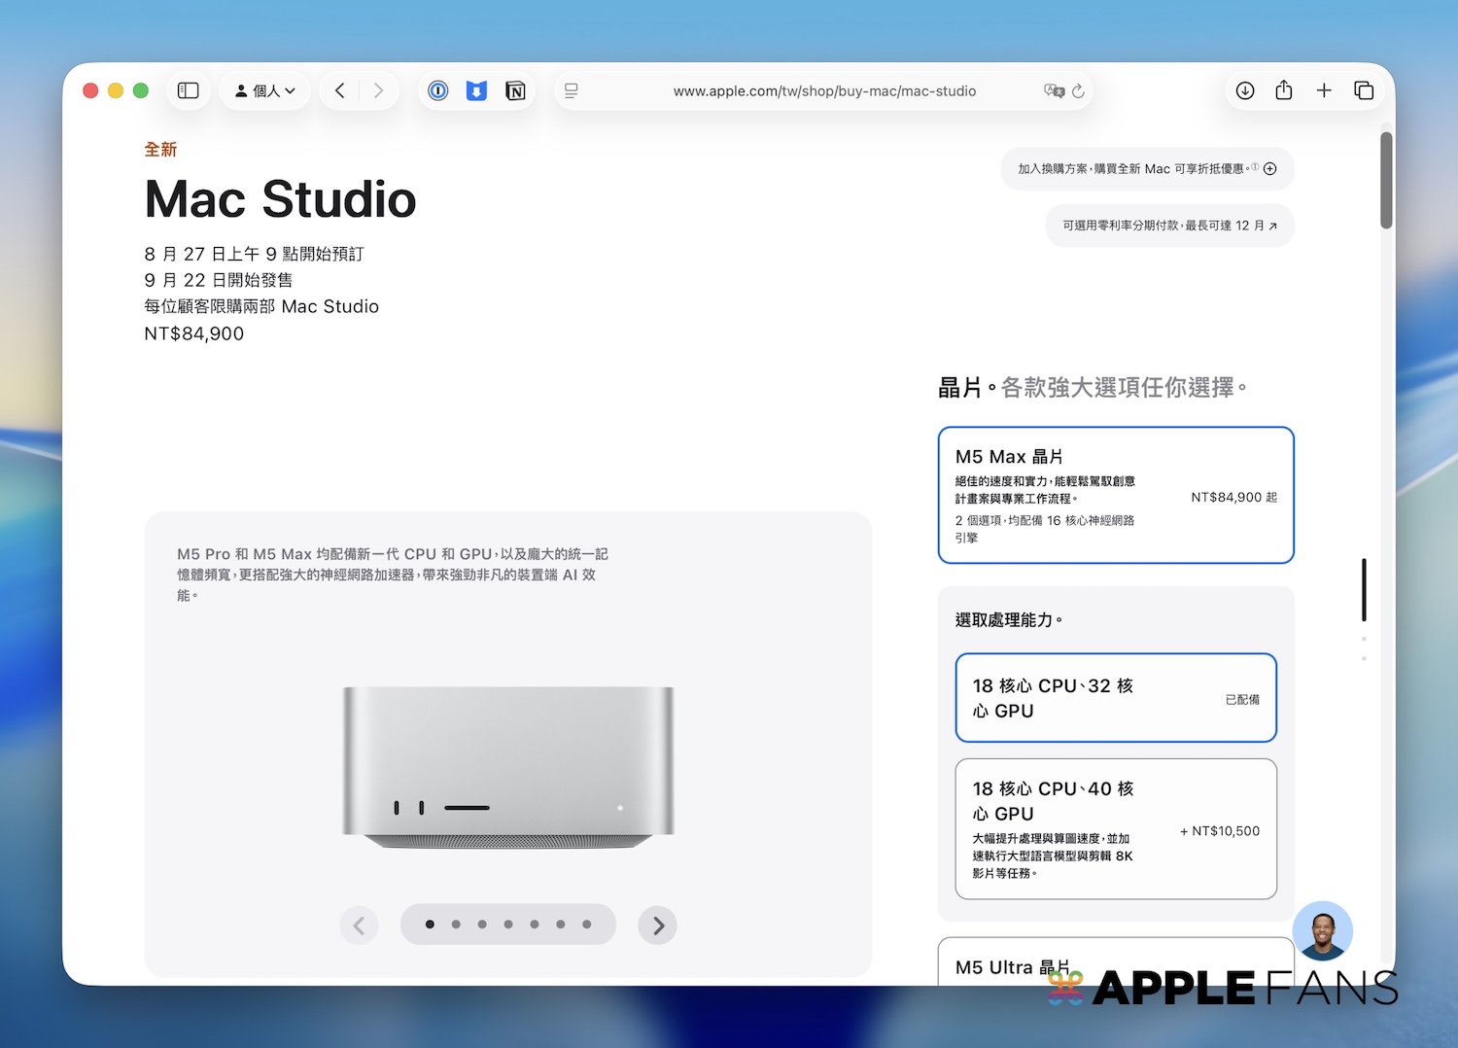The height and width of the screenshot is (1048, 1458).
Task: Show the Safari sidebar
Action: point(189,90)
